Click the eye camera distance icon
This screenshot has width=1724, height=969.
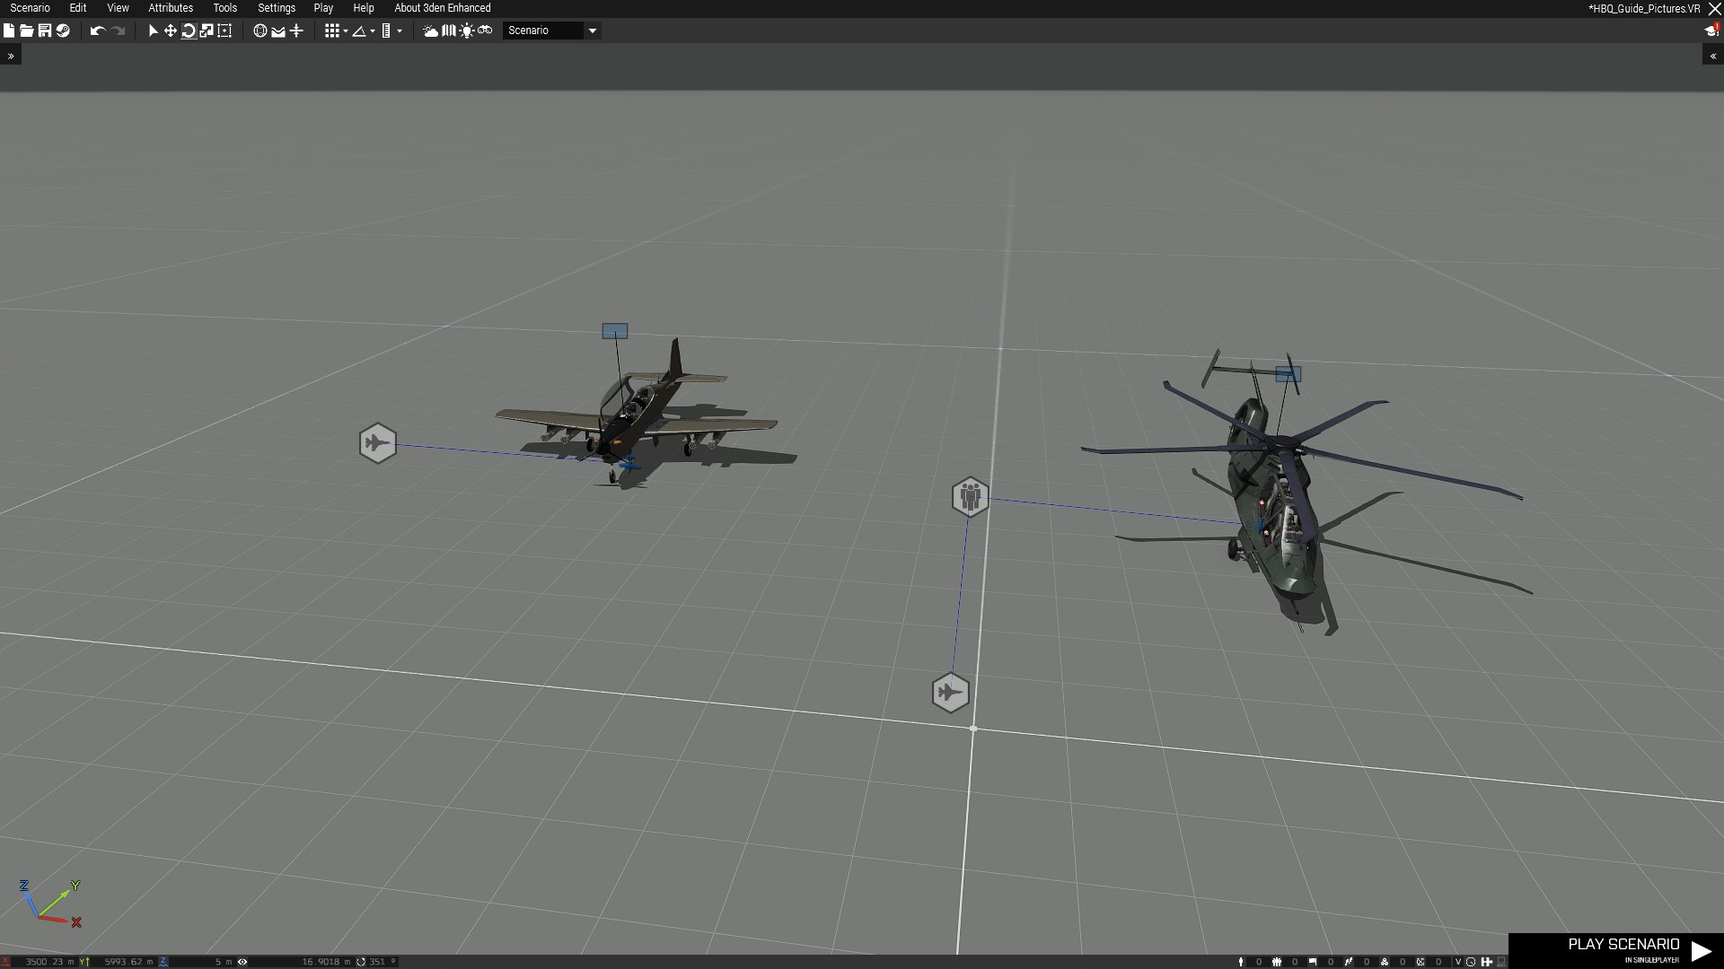click(x=242, y=962)
